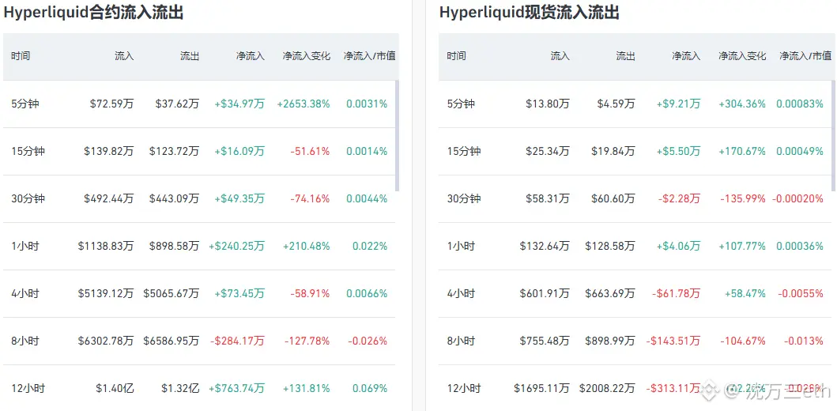Click the $755.48万 inflow cell
837x411 pixels.
(545, 341)
